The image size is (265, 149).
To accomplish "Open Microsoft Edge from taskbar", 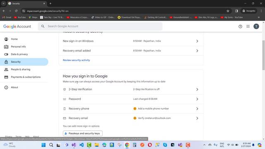I will [x=104, y=145].
